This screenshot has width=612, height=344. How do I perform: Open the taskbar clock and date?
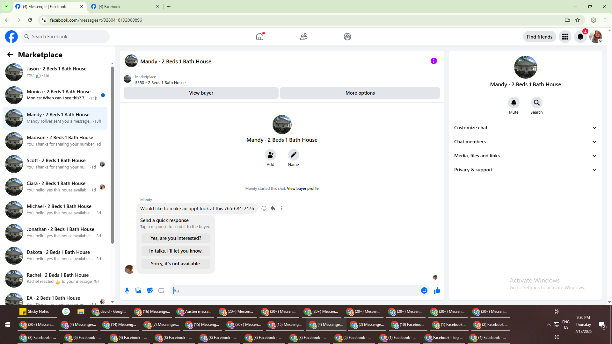583,325
